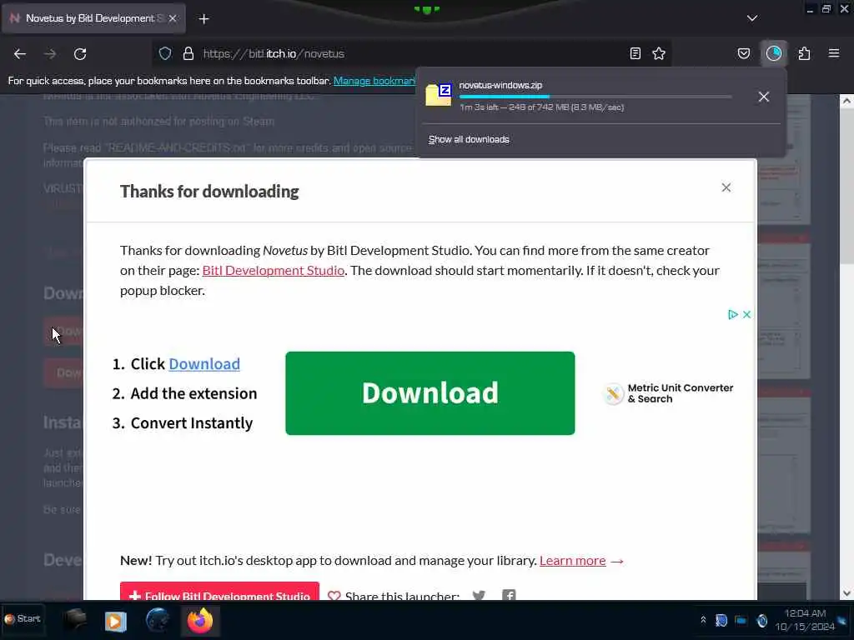
Task: Click Metric Unit Converter & Search text
Action: 681,393
